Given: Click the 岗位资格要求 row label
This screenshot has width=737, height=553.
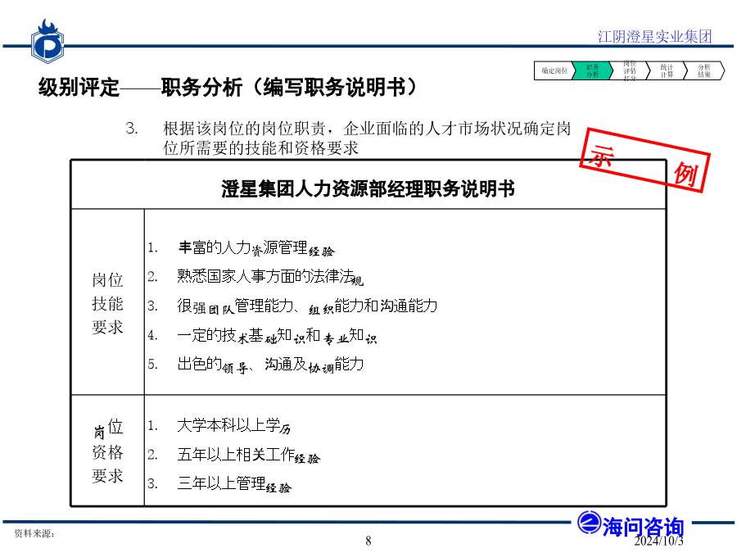Looking at the screenshot, I should [x=107, y=451].
